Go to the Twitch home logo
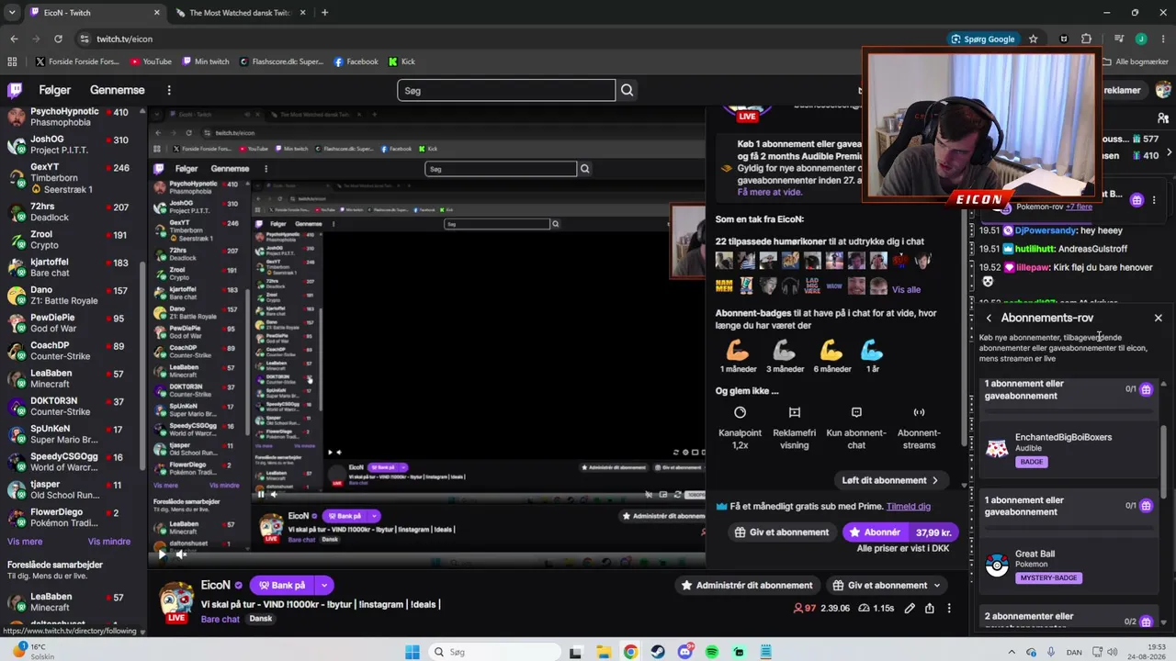The height and width of the screenshot is (661, 1176). 15,90
